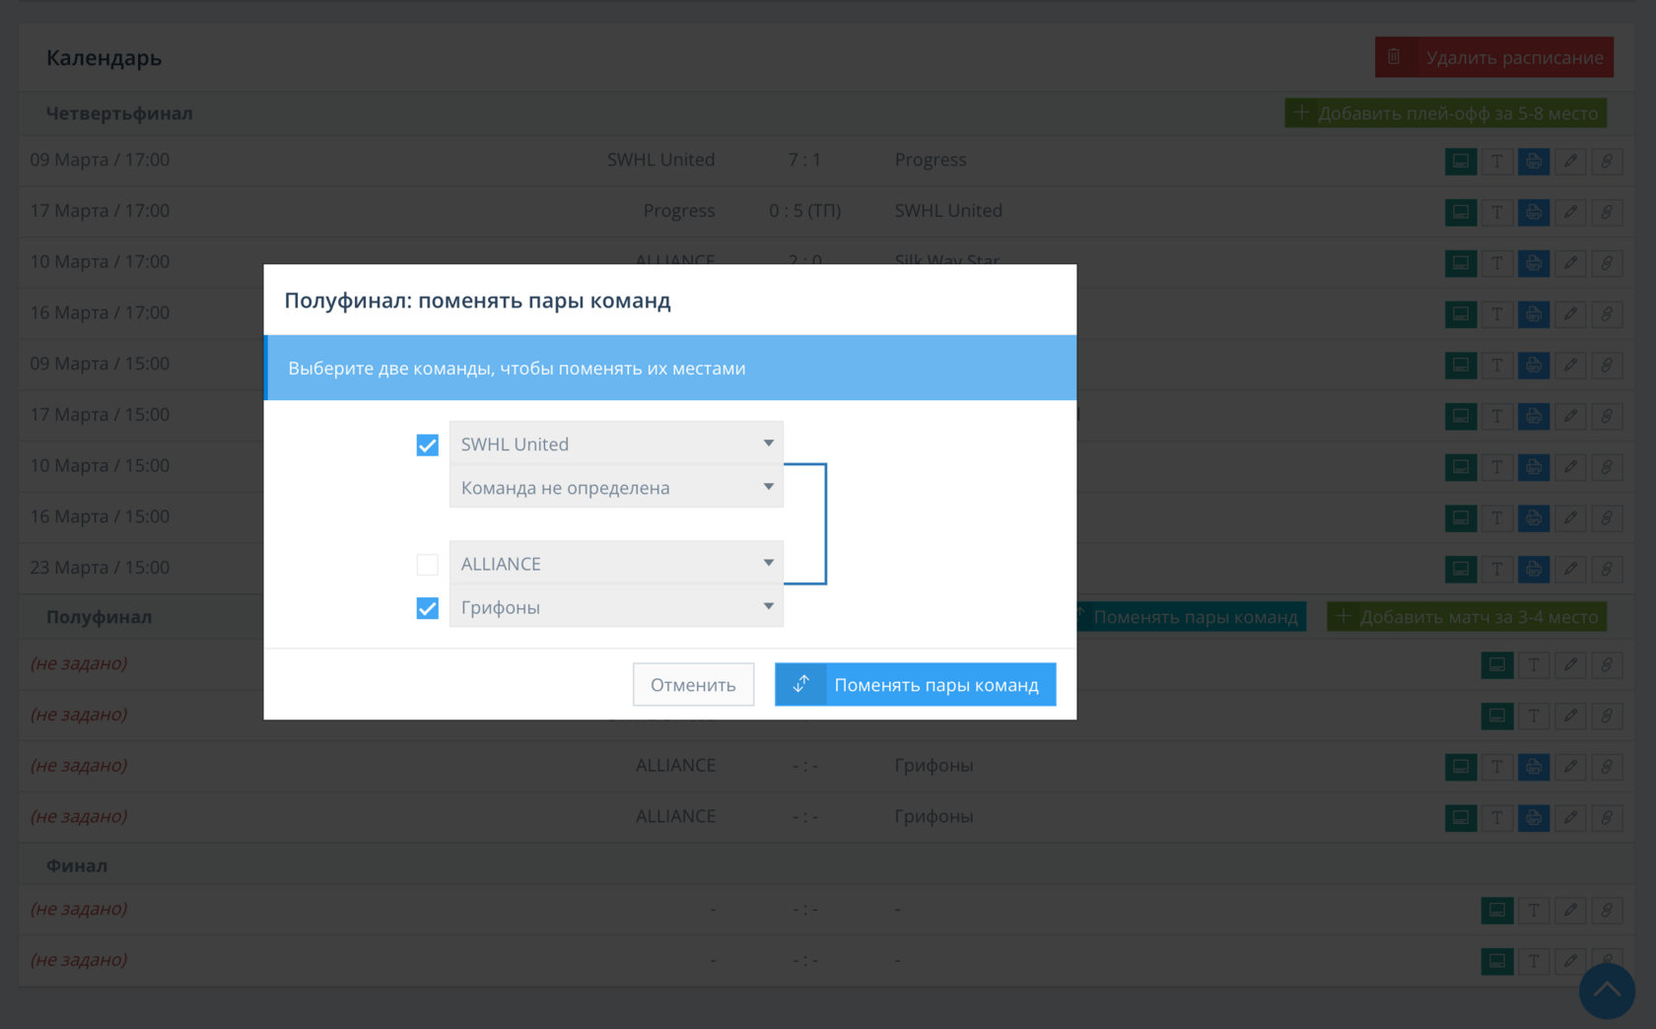Click the hint 'Выберите две команды, чтобы поменять их местами'
This screenshot has width=1656, height=1029.
[x=517, y=368]
